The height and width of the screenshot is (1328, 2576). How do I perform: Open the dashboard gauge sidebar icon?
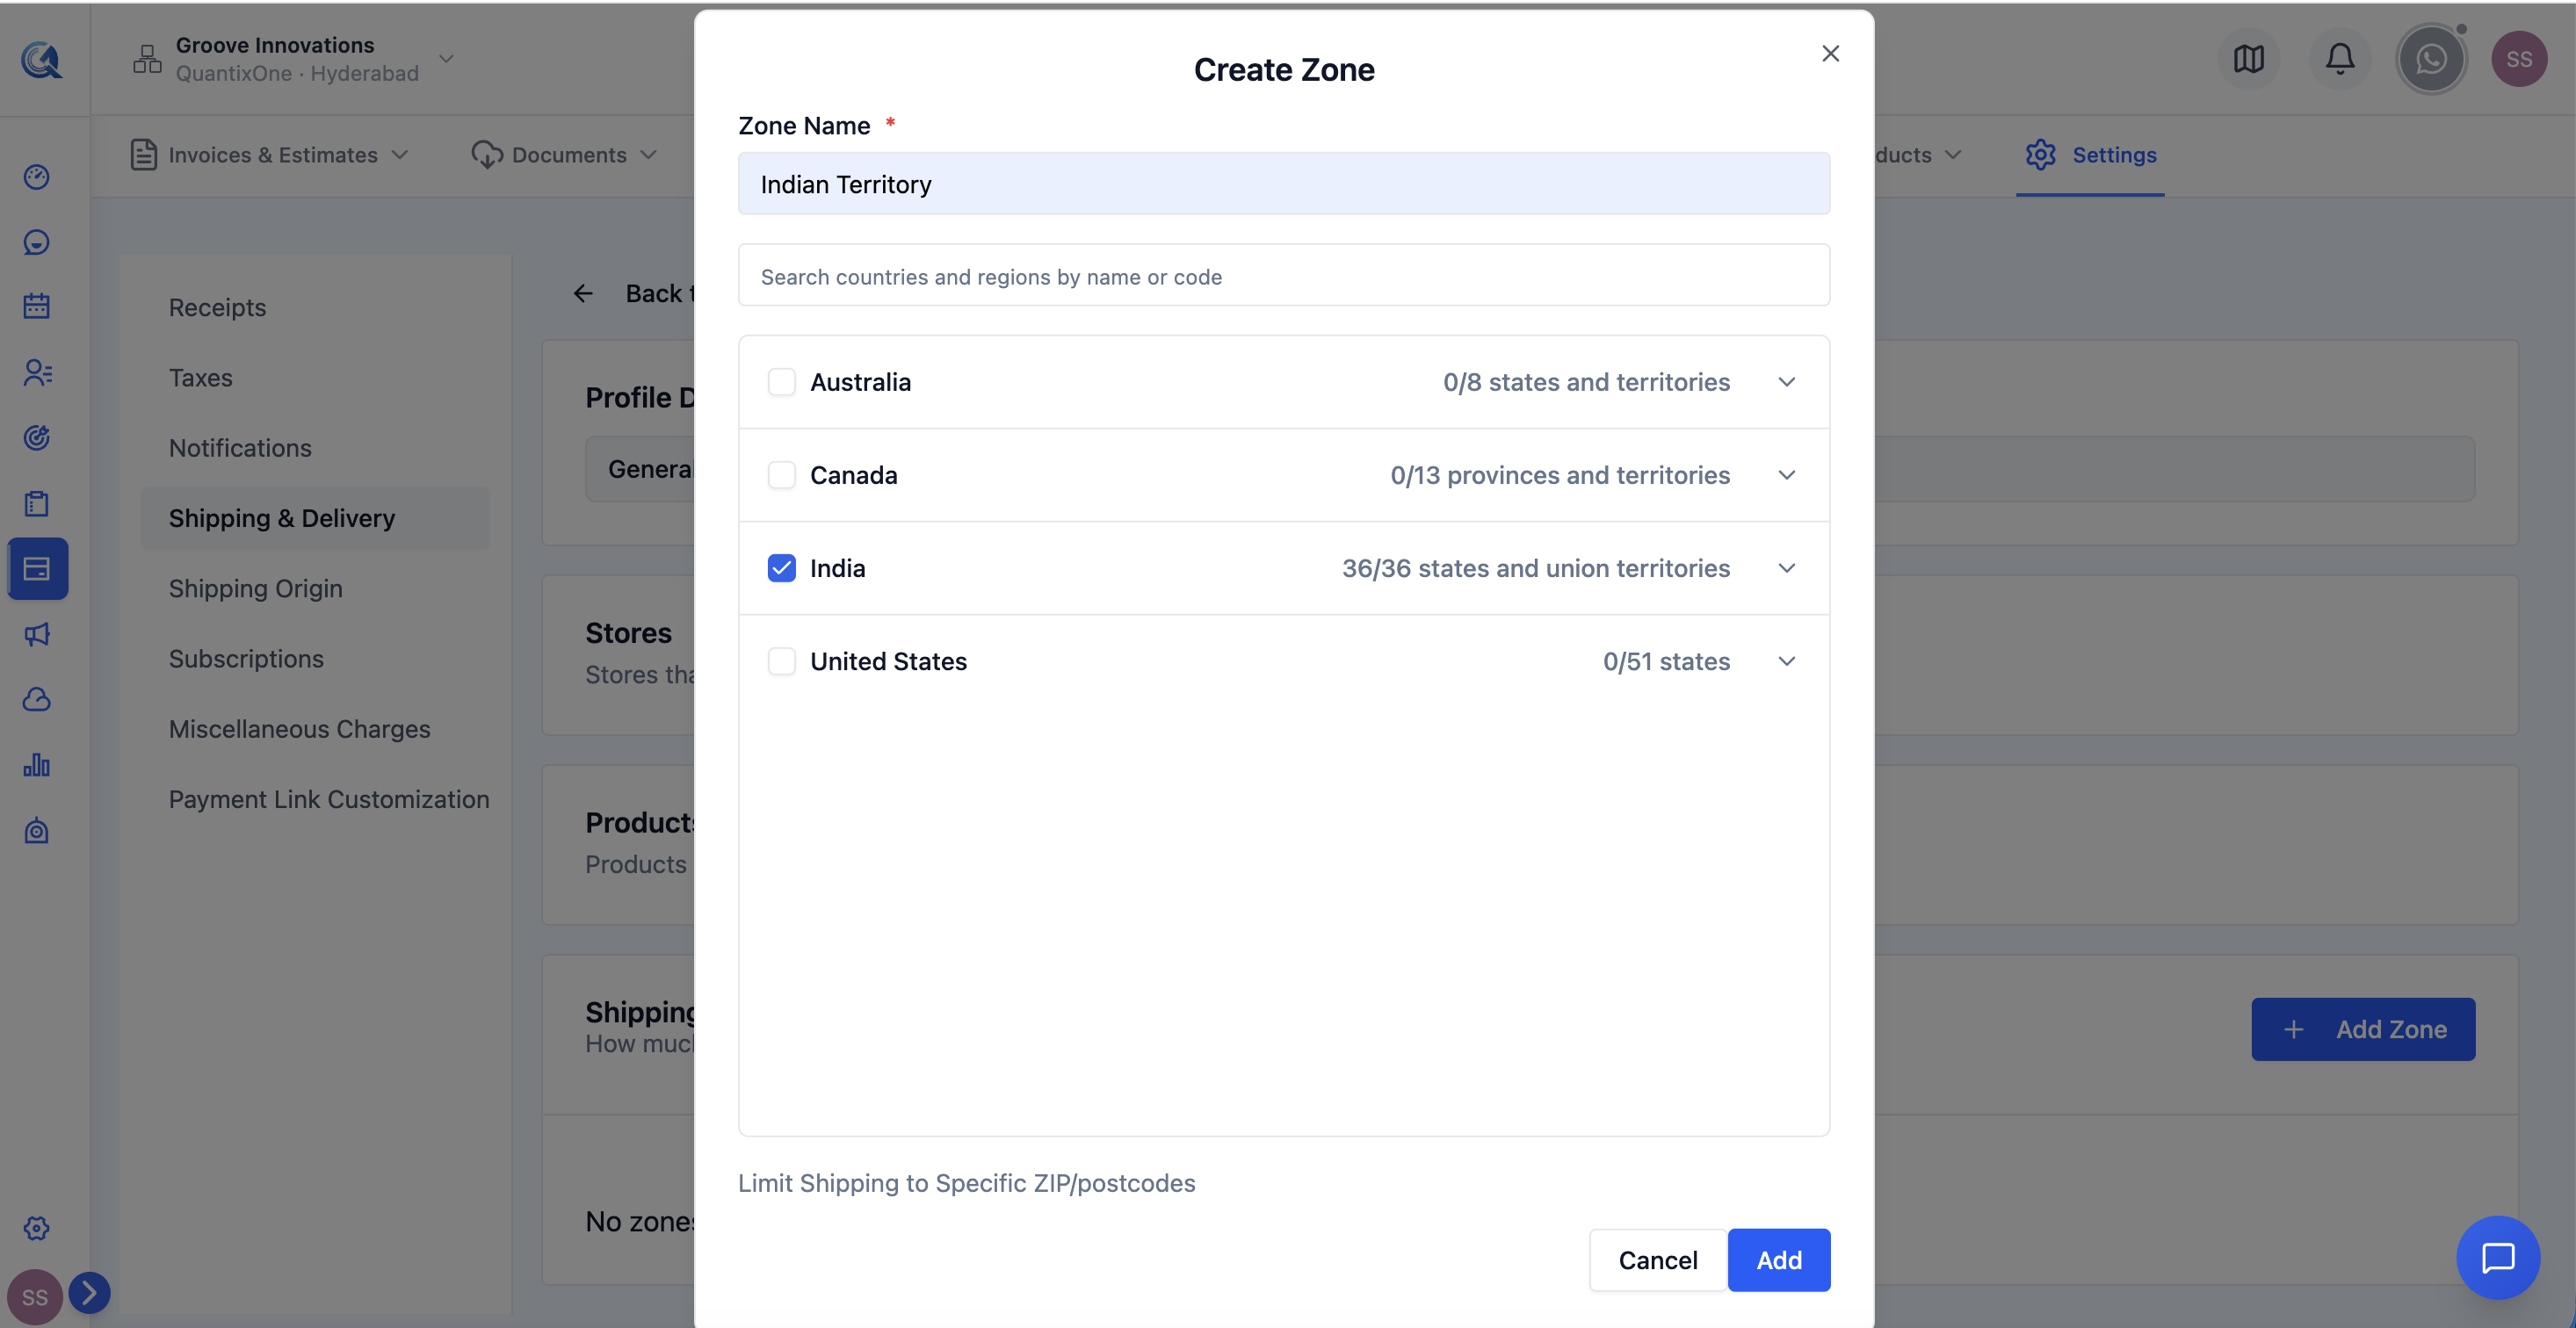37,177
